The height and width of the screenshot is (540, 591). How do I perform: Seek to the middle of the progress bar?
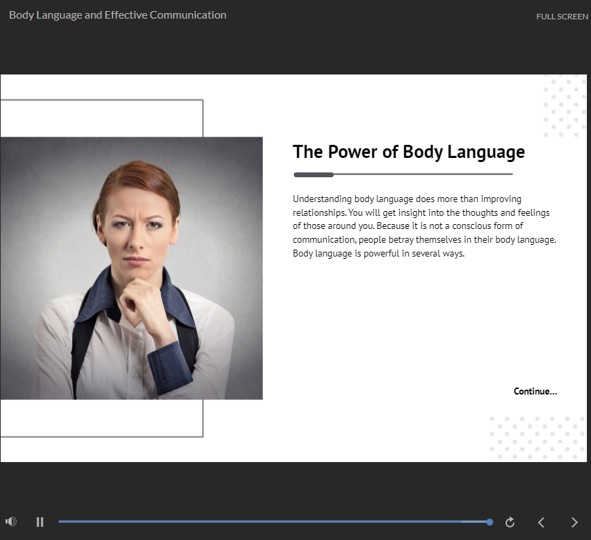pyautogui.click(x=274, y=522)
